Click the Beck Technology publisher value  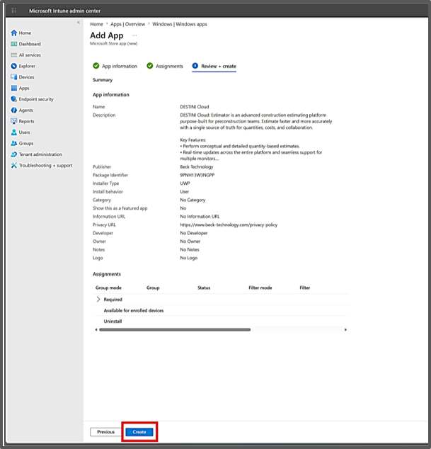pyautogui.click(x=197, y=166)
